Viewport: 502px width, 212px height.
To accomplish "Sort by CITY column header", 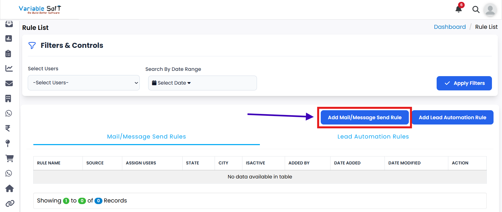I will tap(228, 163).
